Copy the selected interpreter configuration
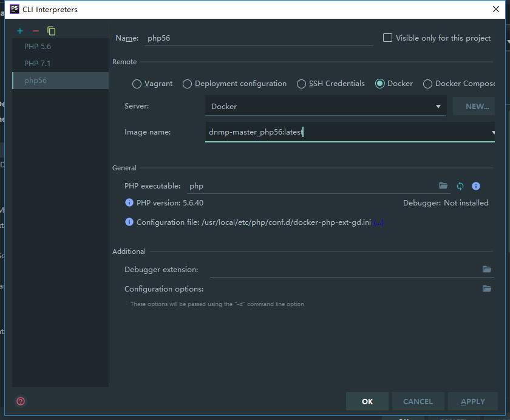The width and height of the screenshot is (510, 420). point(52,31)
